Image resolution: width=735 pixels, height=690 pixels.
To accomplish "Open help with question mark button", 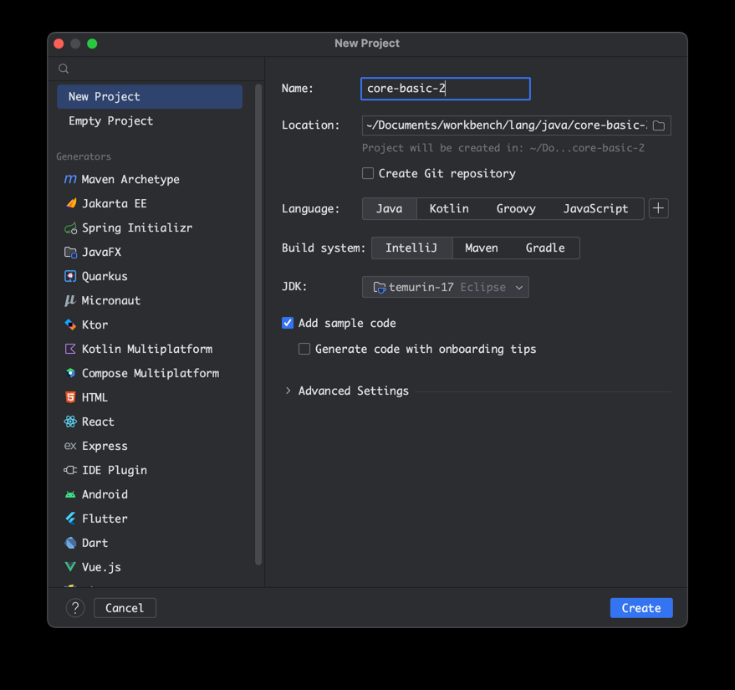I will [75, 608].
